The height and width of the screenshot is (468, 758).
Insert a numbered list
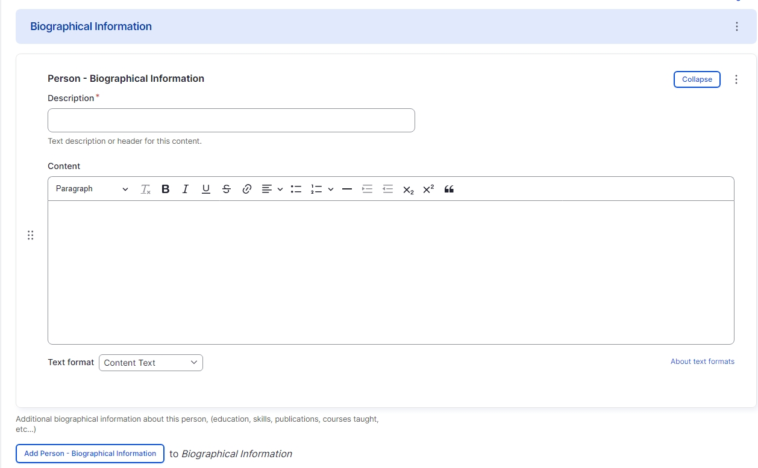coord(316,189)
